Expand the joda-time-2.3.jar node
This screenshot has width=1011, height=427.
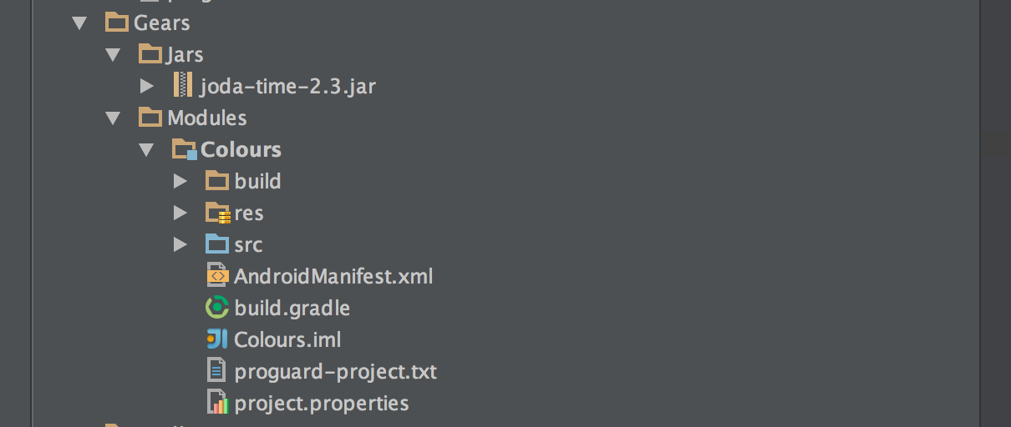[x=147, y=86]
